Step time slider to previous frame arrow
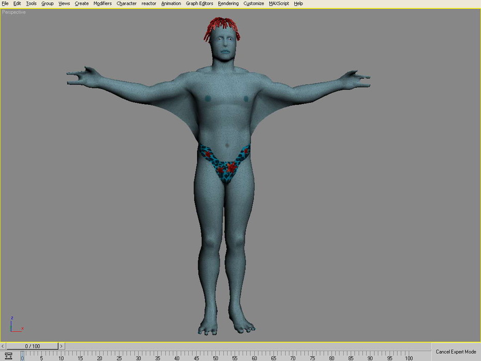Screen dimensions: 481x361 (x=3, y=346)
